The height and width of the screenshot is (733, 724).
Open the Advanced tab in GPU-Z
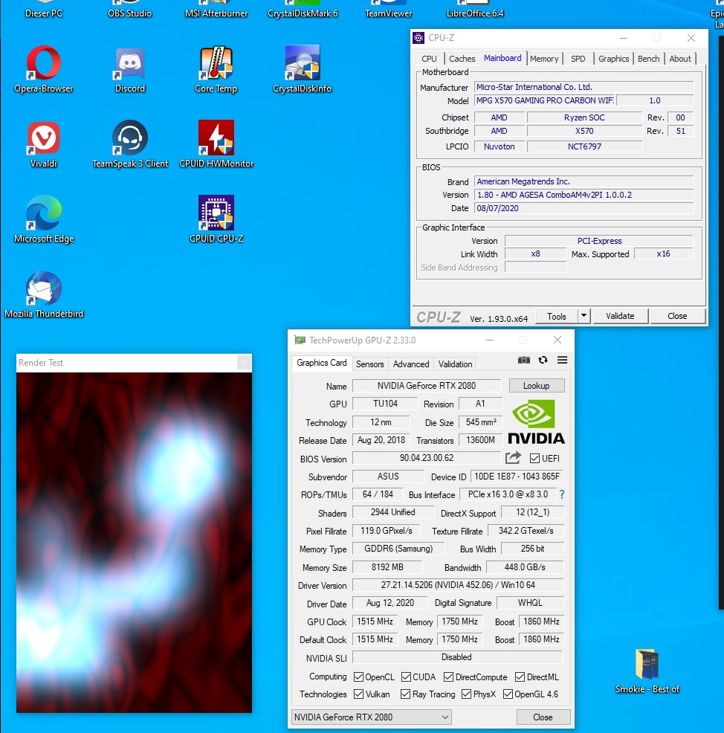[x=411, y=364]
